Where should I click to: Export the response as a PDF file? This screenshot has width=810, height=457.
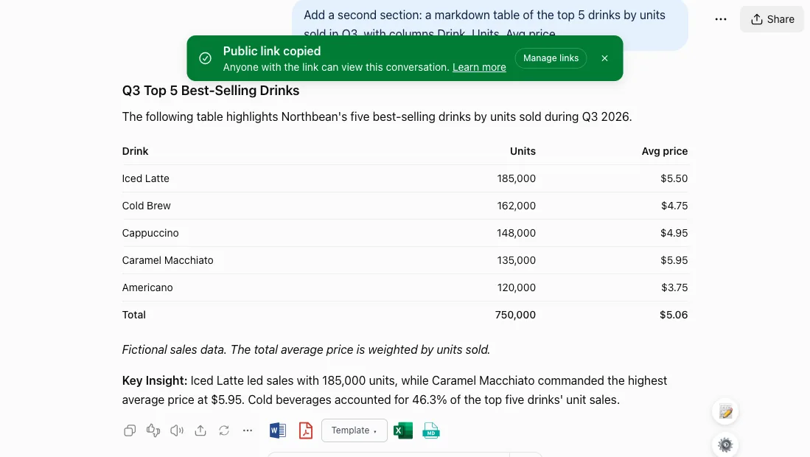pyautogui.click(x=306, y=430)
